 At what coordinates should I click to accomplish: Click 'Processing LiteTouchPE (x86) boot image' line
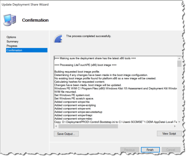tap(86, 65)
